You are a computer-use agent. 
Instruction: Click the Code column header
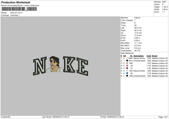(149, 56)
